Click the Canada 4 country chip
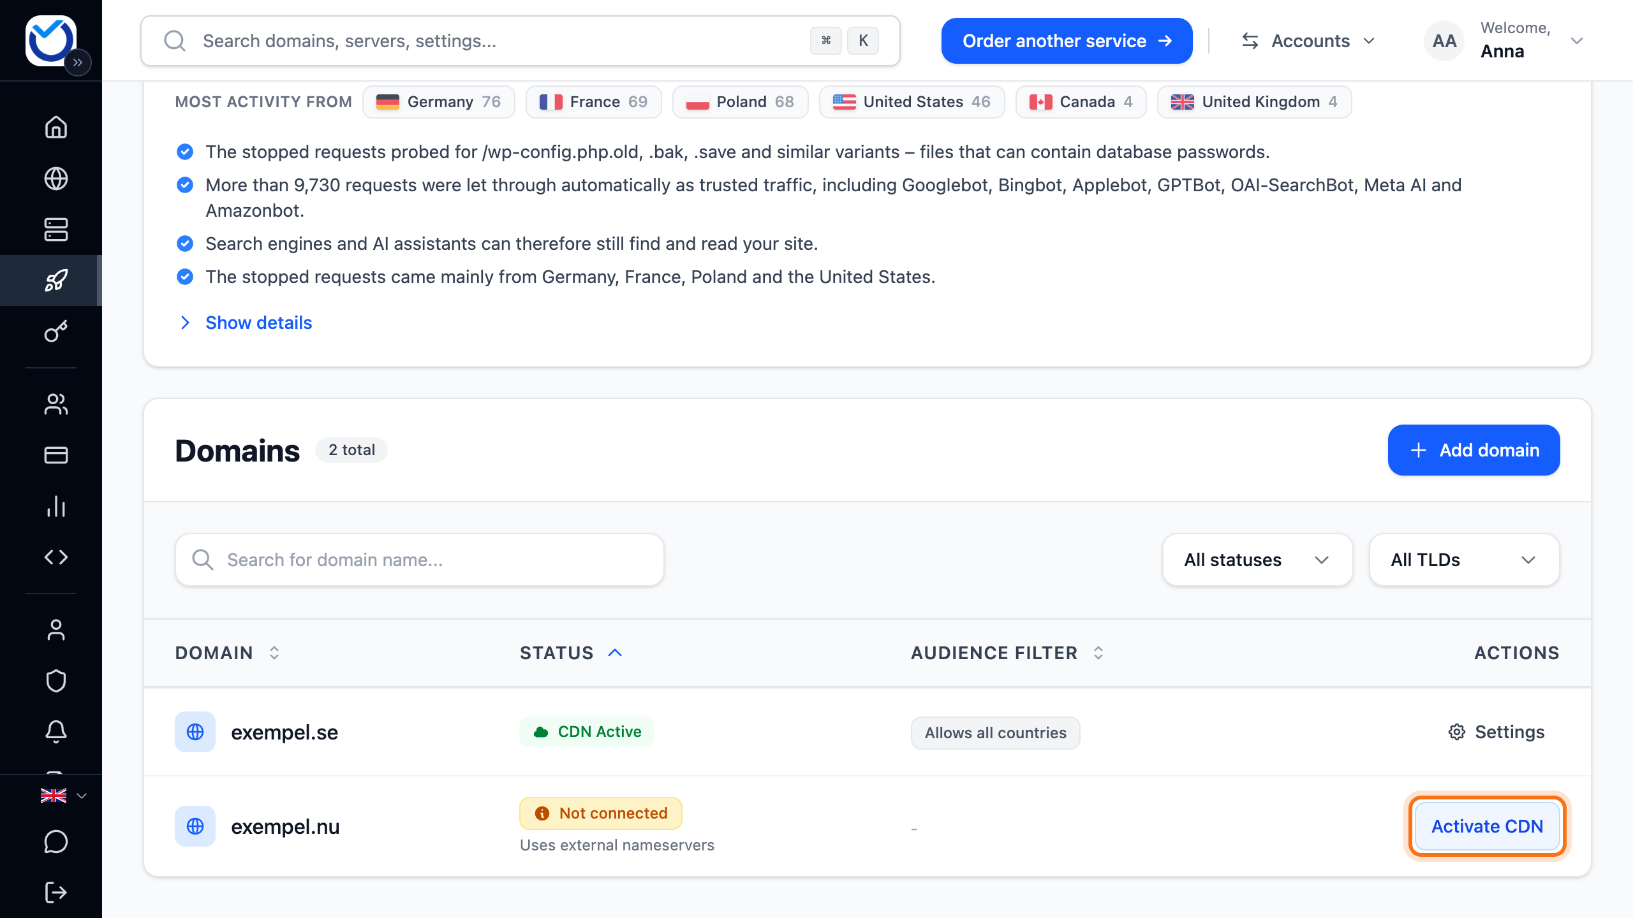Screen dimensions: 1633x918 tap(1081, 102)
